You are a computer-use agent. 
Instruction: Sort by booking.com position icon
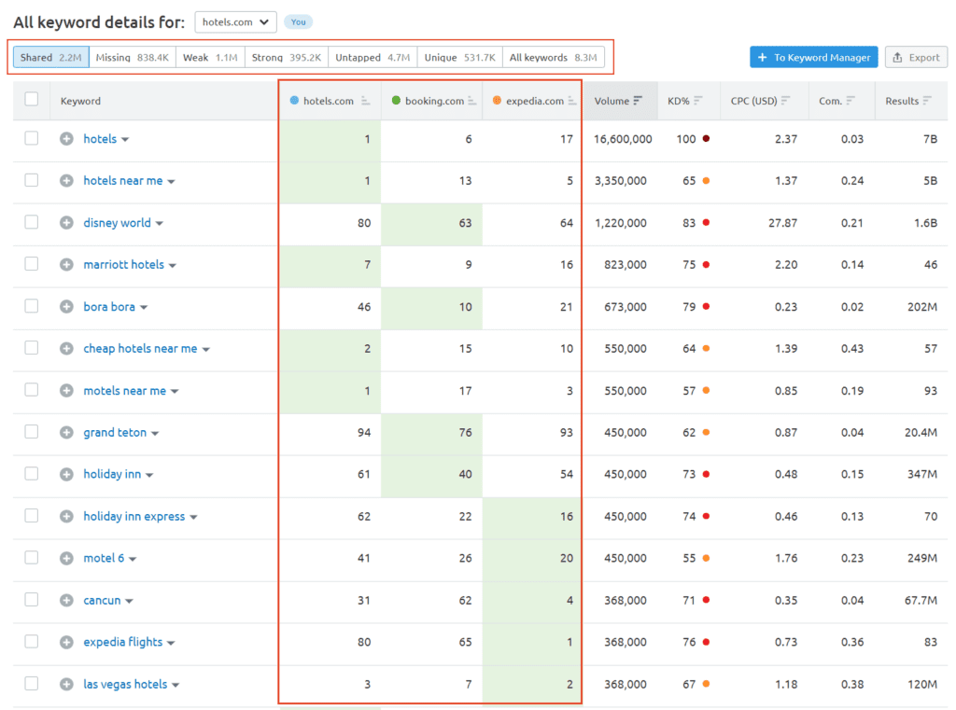(x=471, y=101)
